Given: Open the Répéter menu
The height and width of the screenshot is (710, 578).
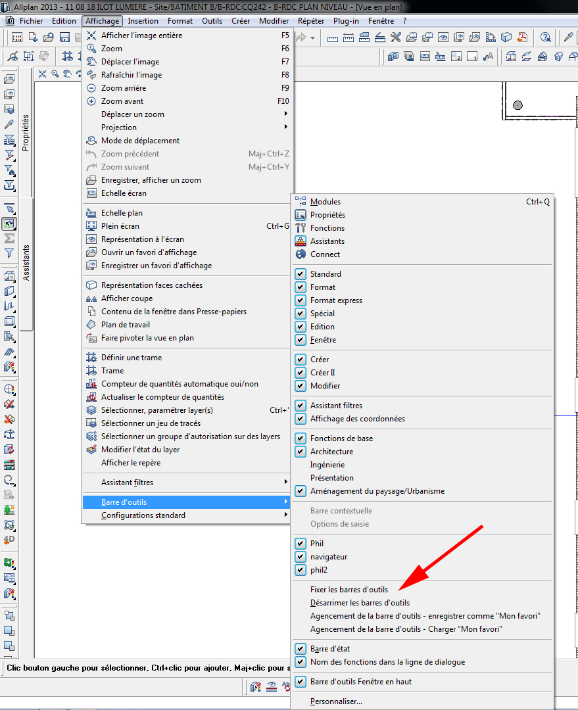Looking at the screenshot, I should (x=311, y=21).
